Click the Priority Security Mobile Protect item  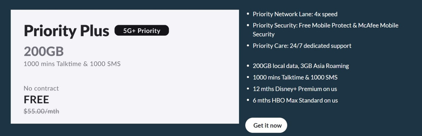pyautogui.click(x=325, y=30)
